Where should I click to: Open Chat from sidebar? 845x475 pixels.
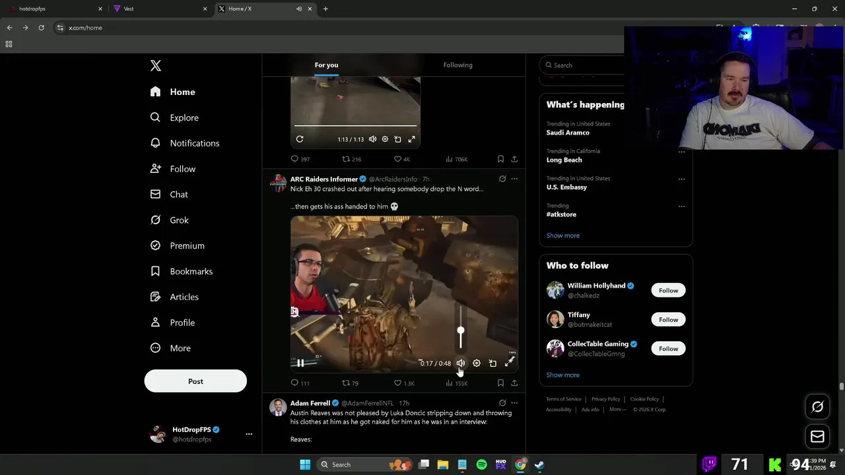169,195
